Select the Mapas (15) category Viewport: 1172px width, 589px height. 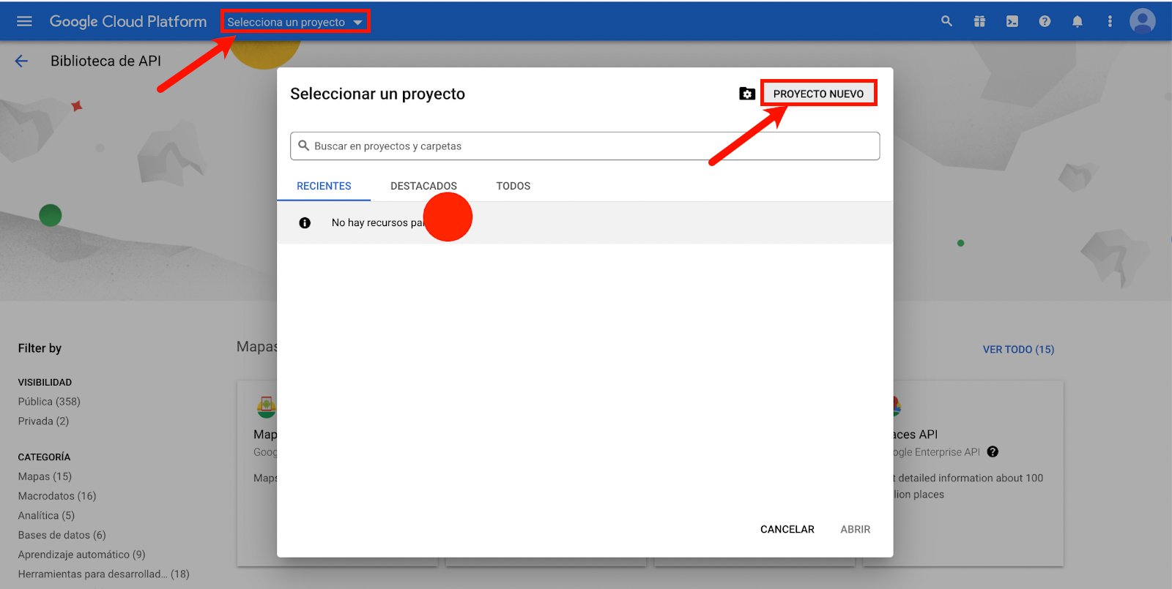[x=45, y=476]
